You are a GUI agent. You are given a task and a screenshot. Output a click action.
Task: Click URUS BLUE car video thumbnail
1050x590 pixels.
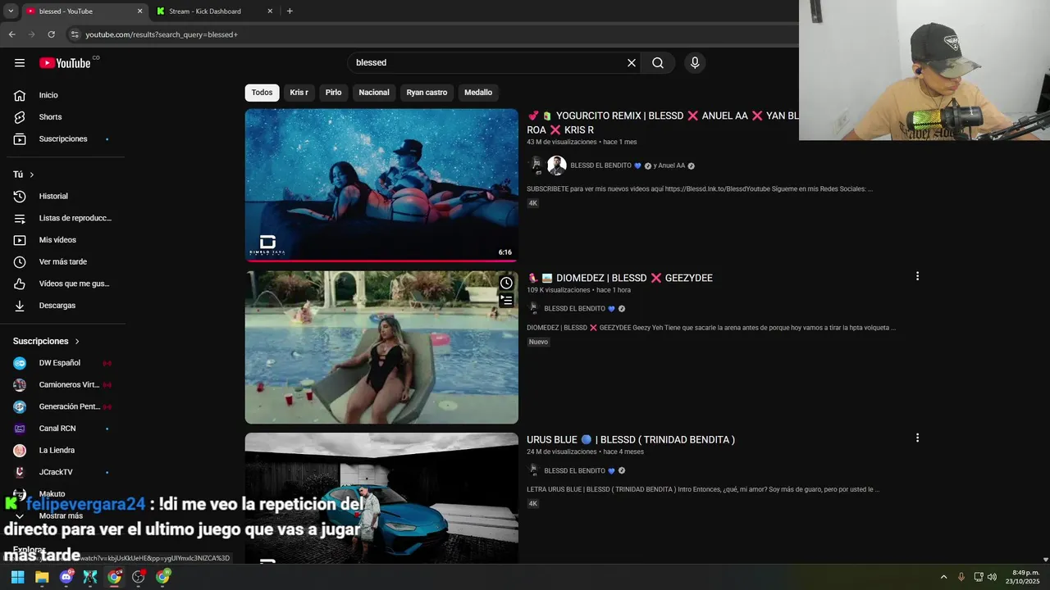point(381,498)
